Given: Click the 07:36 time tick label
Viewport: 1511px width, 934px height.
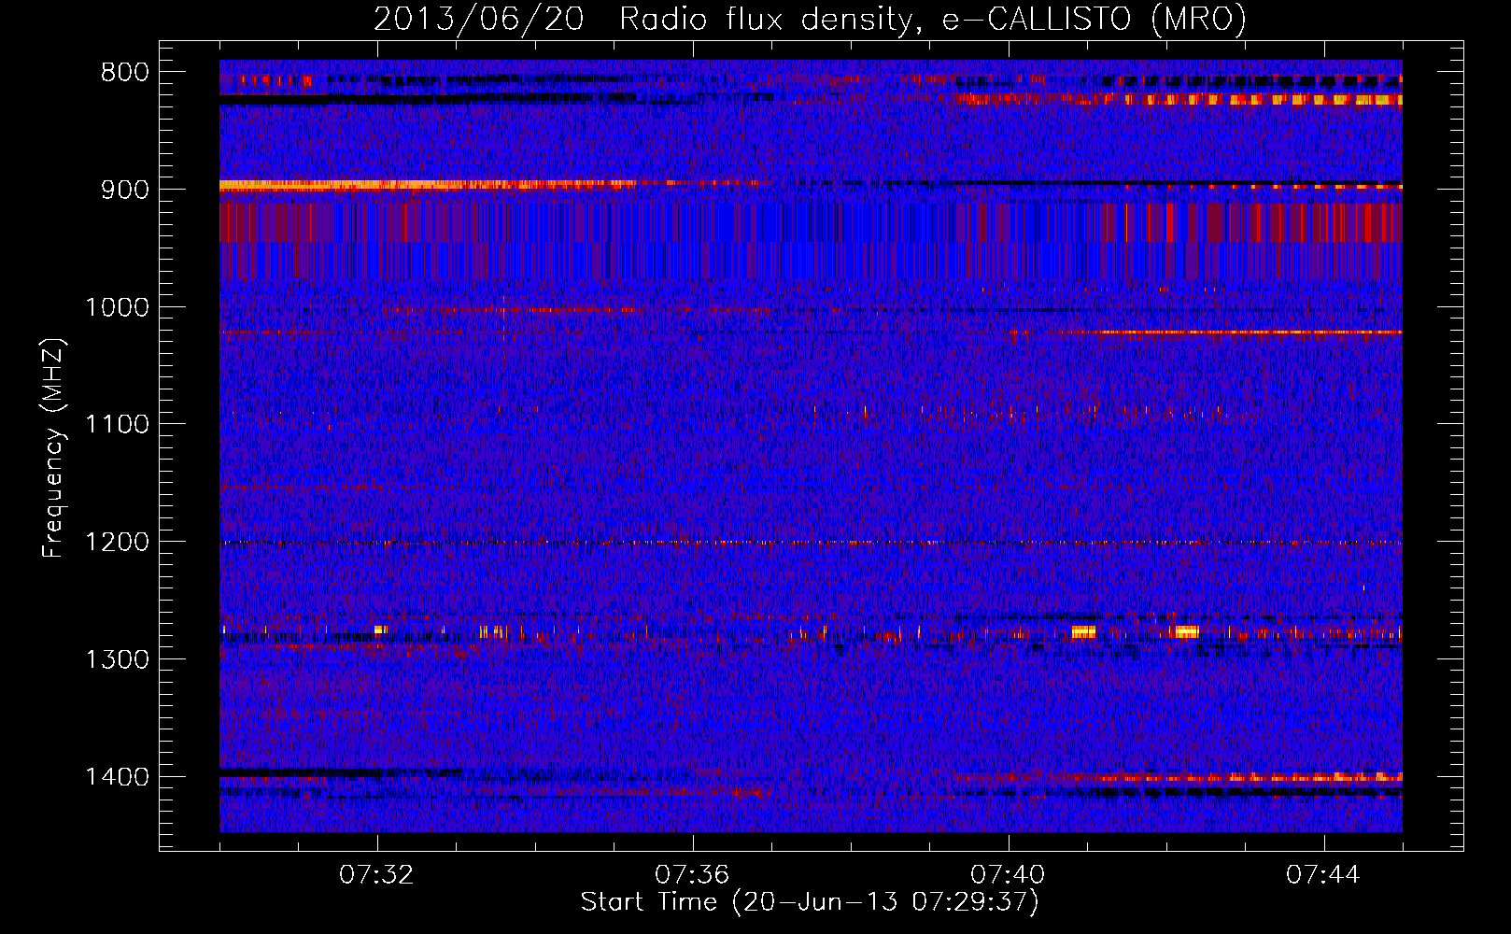Looking at the screenshot, I should pyautogui.click(x=692, y=875).
